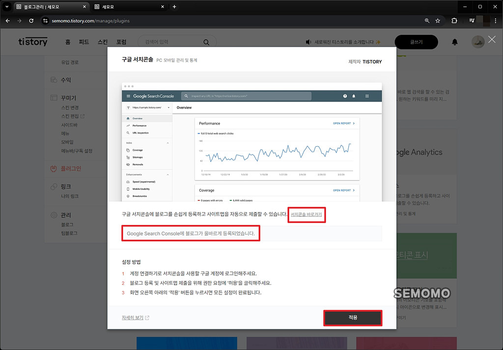This screenshot has width=503, height=350.
Task: Switch to the second 세모모 browser tab
Action: [129, 7]
